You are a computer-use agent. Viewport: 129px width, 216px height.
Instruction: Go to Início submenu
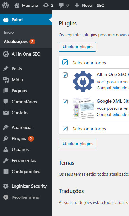coord(9,32)
